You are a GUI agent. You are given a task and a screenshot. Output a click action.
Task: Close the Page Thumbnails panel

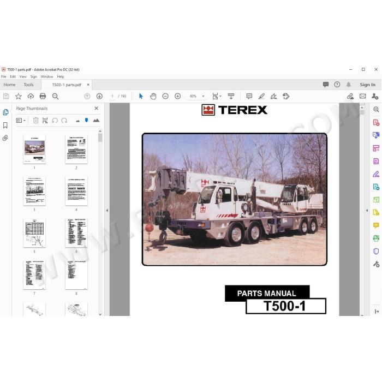coord(97,108)
